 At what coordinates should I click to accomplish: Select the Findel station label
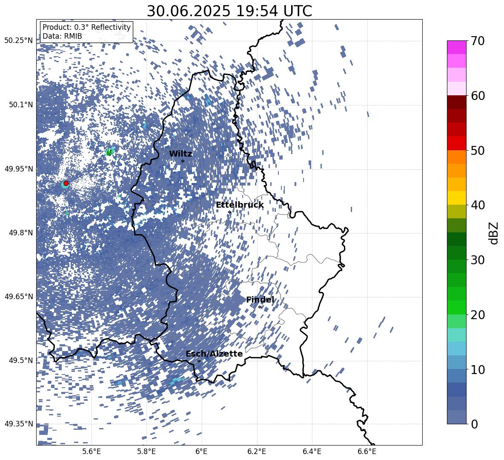pos(260,300)
